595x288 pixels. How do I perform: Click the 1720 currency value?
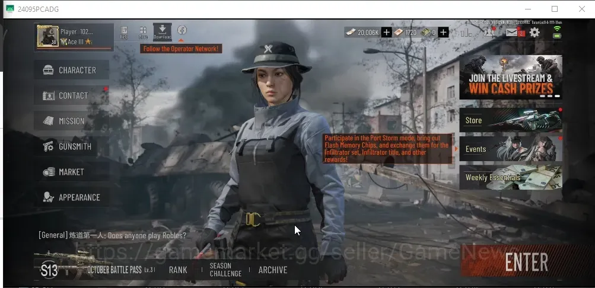pos(411,33)
